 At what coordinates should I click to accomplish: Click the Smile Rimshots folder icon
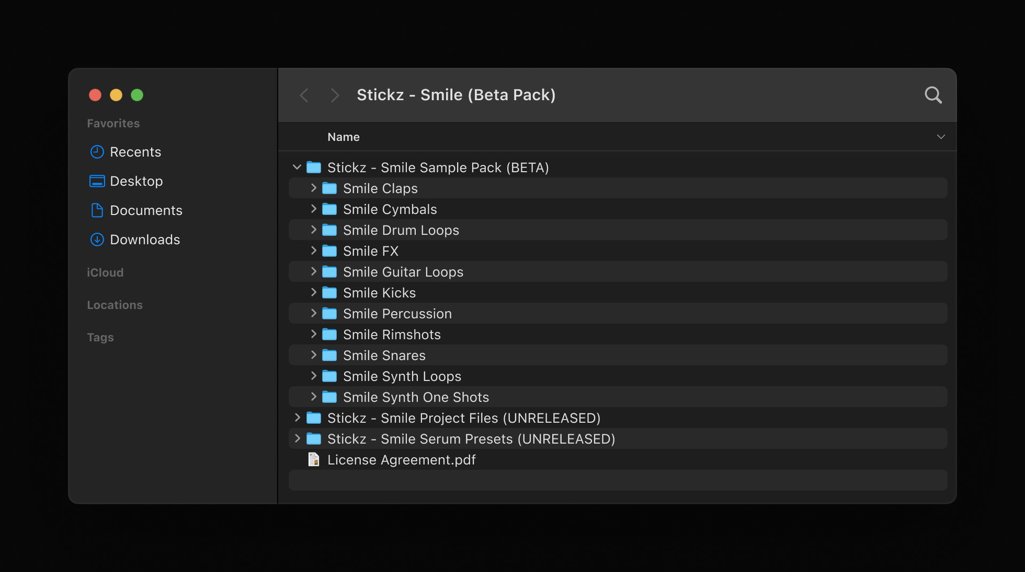click(329, 334)
